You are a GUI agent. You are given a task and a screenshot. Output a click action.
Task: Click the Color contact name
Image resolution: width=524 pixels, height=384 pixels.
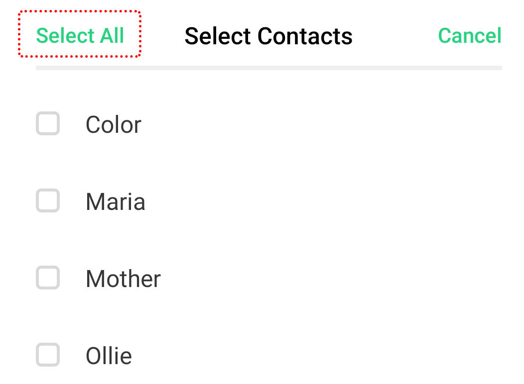(x=114, y=124)
